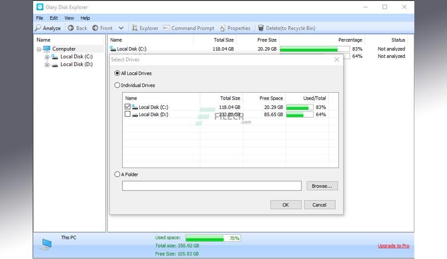Image resolution: width=447 pixels, height=259 pixels.
Task: Choose the A Folder radio option
Action: pyautogui.click(x=117, y=174)
